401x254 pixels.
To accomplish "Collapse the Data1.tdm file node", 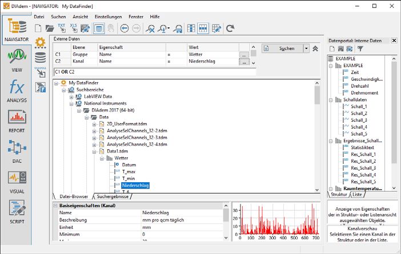I will [x=94, y=151].
